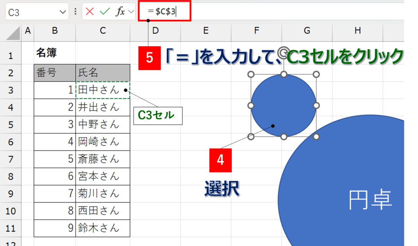The width and height of the screenshot is (418, 246).
Task: Select row 6 header
Action: [x=11, y=142]
